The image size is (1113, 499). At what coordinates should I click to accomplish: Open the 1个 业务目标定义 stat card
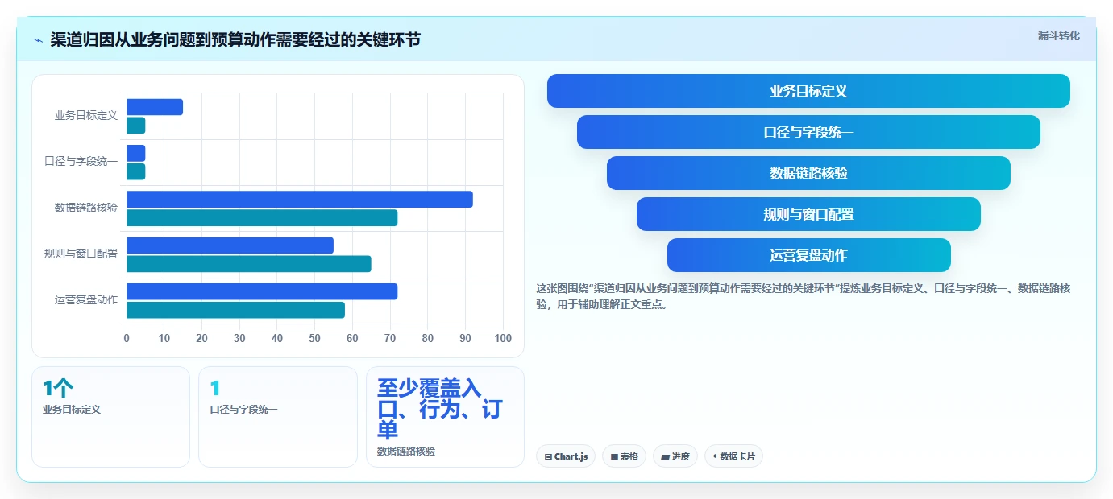110,417
